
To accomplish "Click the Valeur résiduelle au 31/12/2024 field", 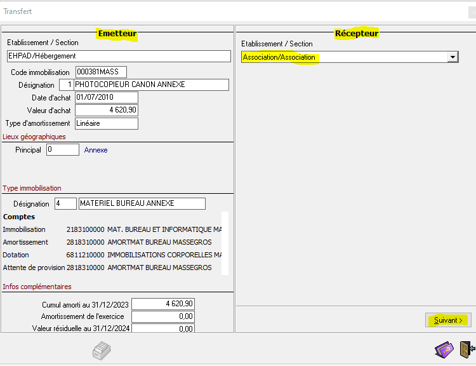I will 162,329.
